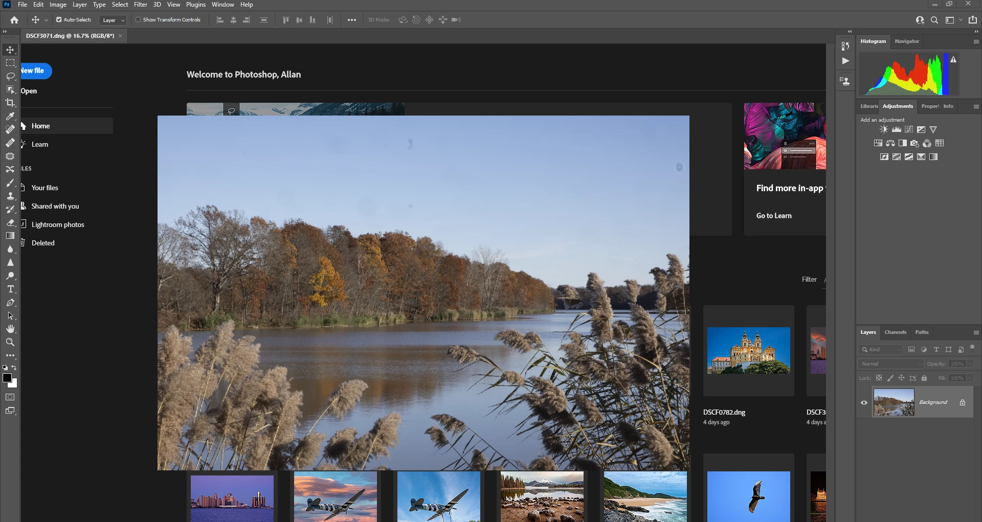Open the Auto-Select Layer dropdown
Screen dimensions: 982x522
113,20
